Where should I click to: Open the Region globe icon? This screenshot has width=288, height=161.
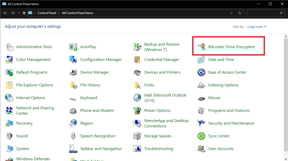pyautogui.click(x=73, y=123)
